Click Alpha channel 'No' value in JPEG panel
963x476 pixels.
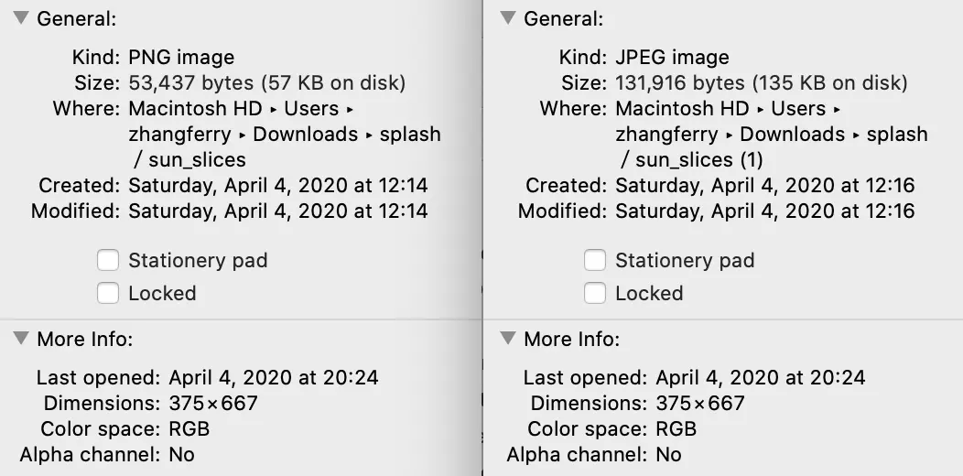click(x=668, y=454)
